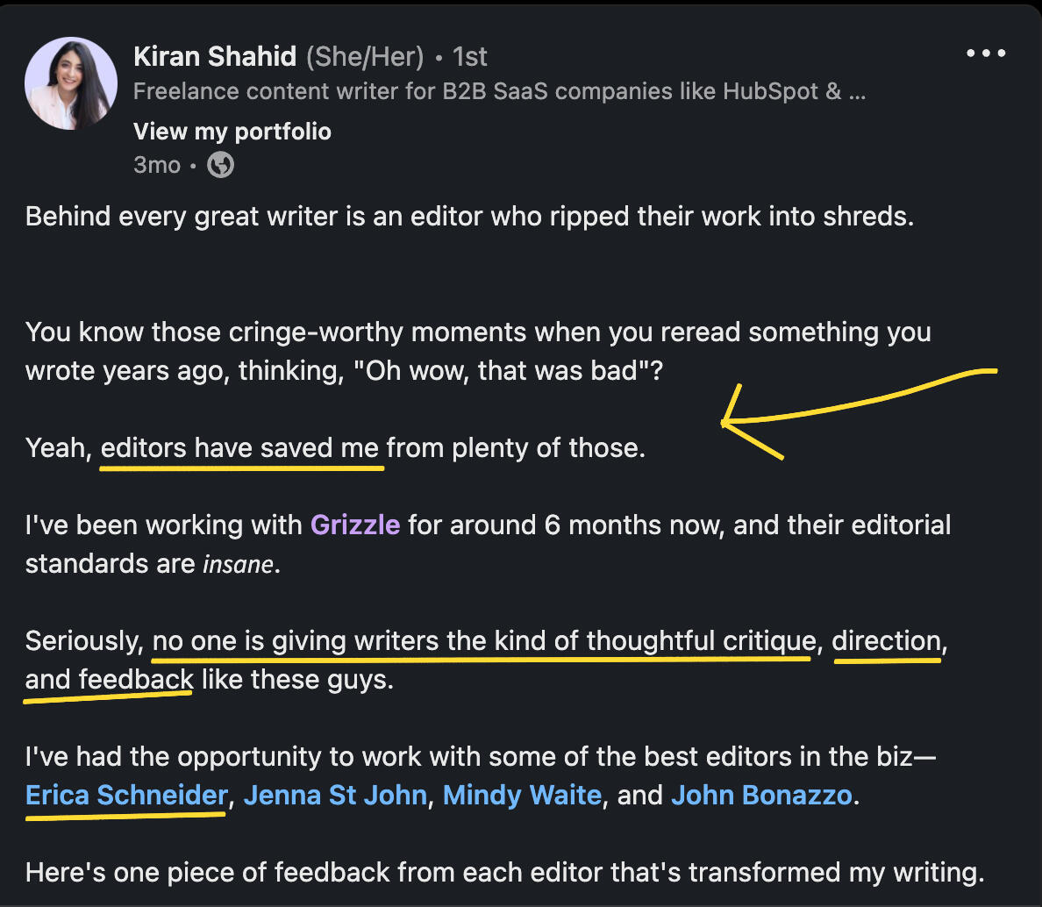Click the 1st connection degree badge
The width and height of the screenshot is (1042, 907).
coord(470,57)
